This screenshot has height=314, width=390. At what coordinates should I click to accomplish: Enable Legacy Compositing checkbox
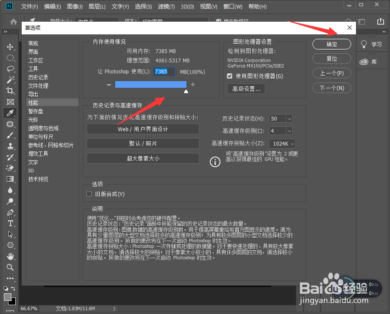89,194
